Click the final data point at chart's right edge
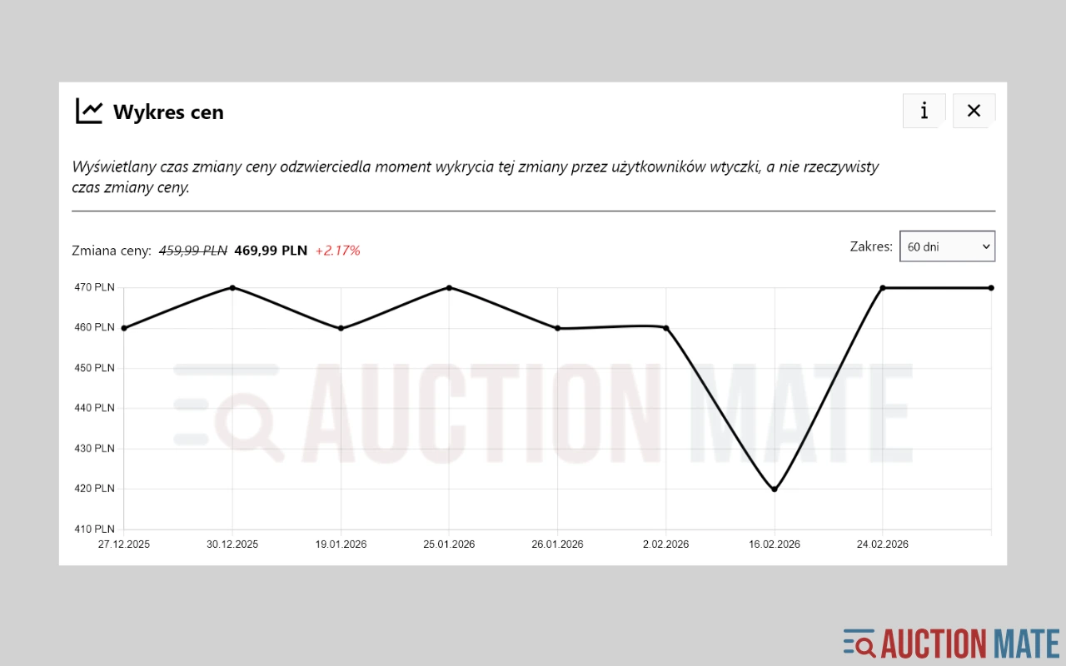Viewport: 1066px width, 666px height. (991, 288)
